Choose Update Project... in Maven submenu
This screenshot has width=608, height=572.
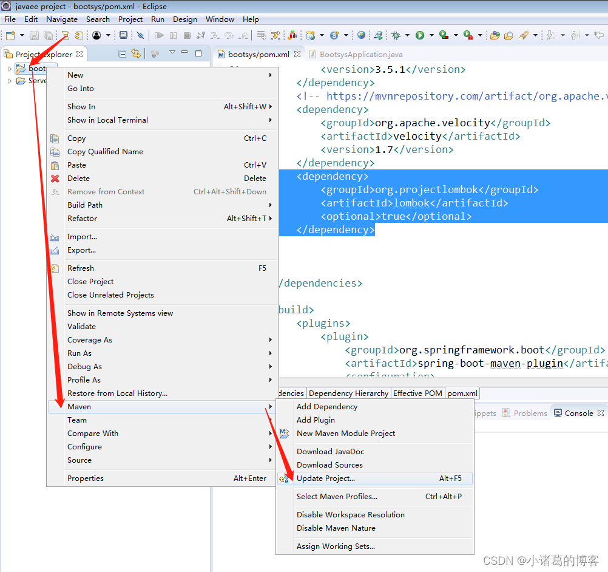pos(375,478)
